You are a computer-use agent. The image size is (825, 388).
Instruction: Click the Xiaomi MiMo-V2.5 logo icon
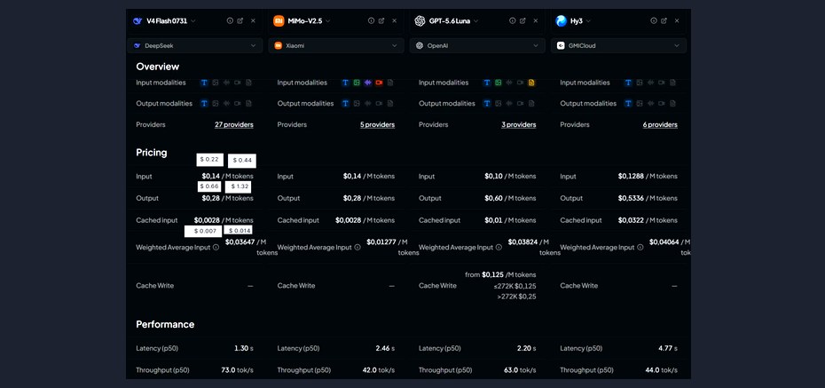click(x=279, y=21)
